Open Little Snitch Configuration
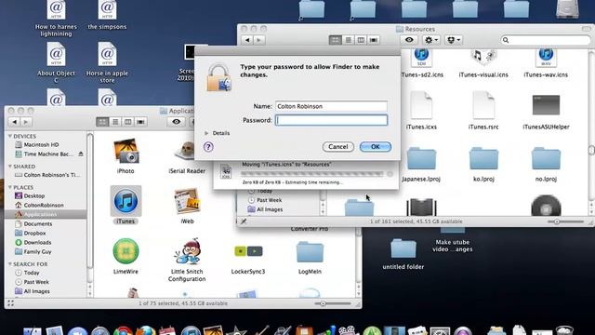The height and width of the screenshot is (335, 595). pos(187,251)
